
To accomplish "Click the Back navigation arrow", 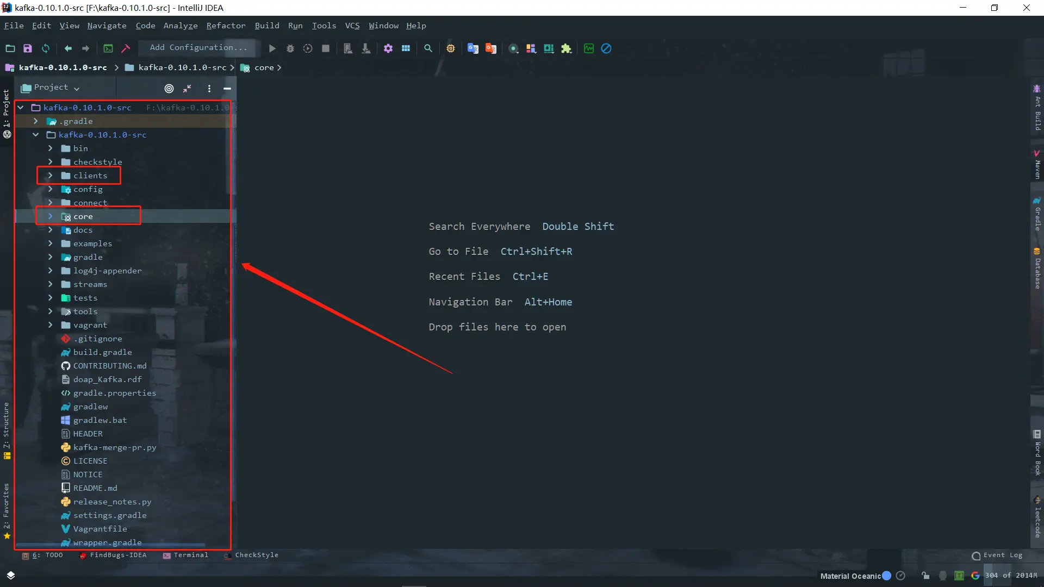I will click(x=68, y=48).
